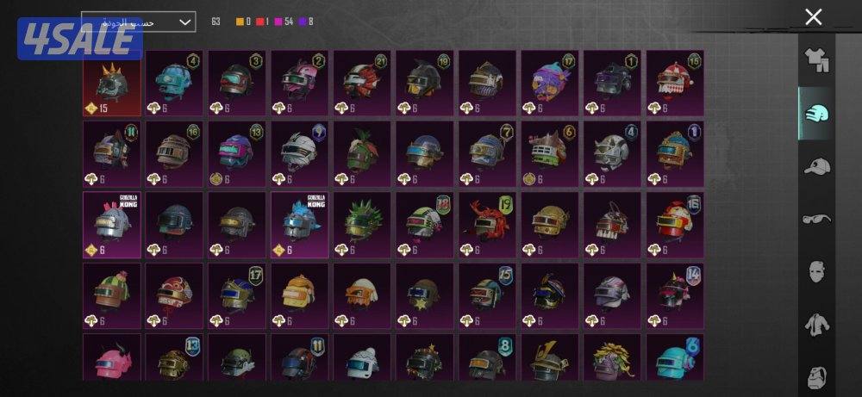Open the cap hats category icon

[x=816, y=165]
